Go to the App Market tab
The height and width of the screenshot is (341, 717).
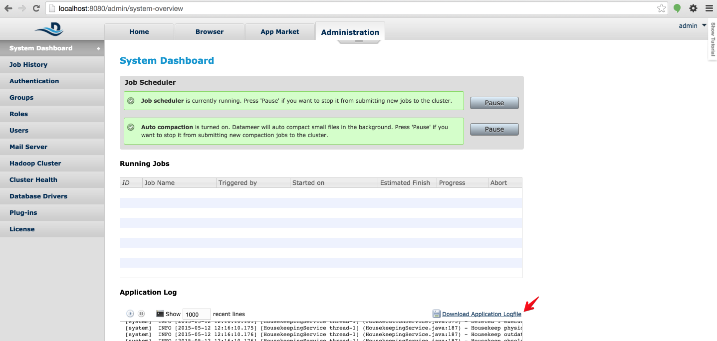coord(280,31)
